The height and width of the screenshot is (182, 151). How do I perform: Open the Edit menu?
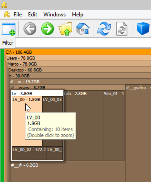[33, 15]
